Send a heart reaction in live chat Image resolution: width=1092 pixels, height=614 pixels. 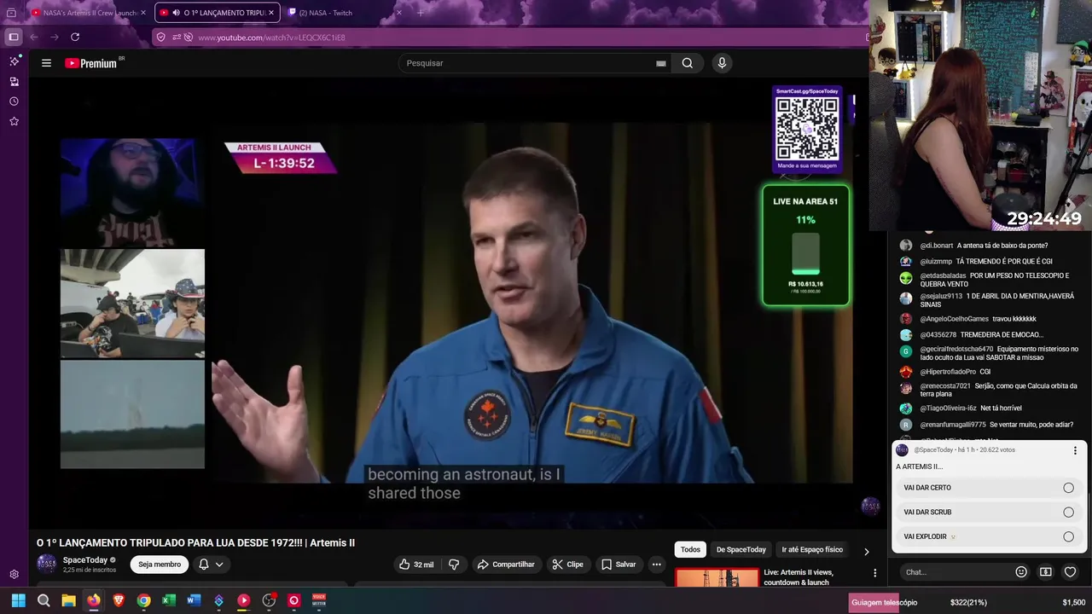tap(1070, 572)
